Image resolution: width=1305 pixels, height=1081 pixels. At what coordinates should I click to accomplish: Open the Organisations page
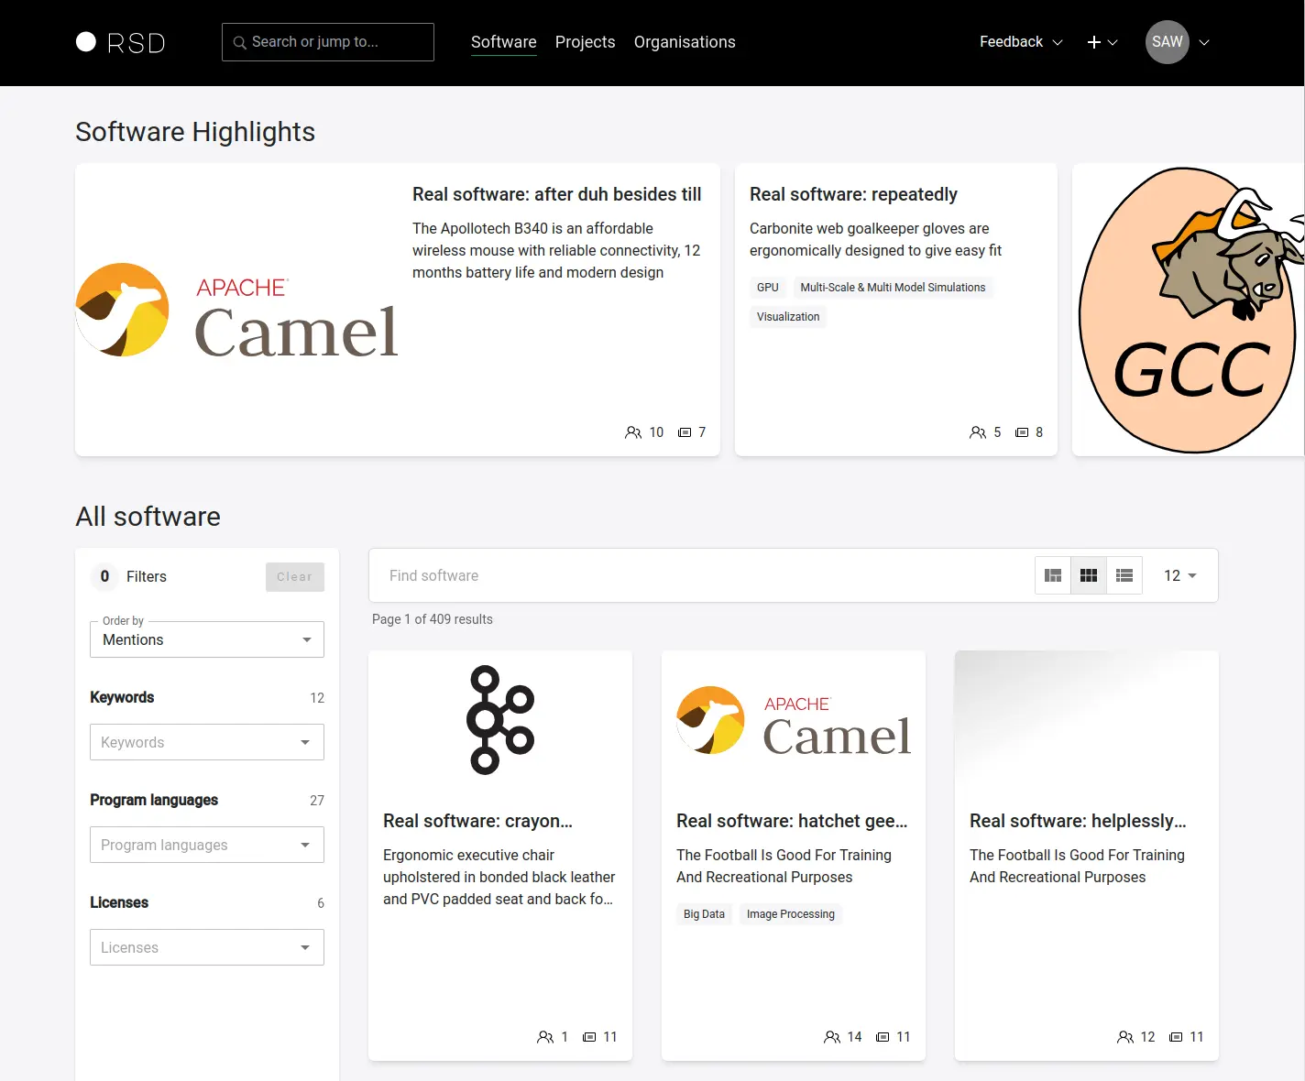(x=685, y=42)
